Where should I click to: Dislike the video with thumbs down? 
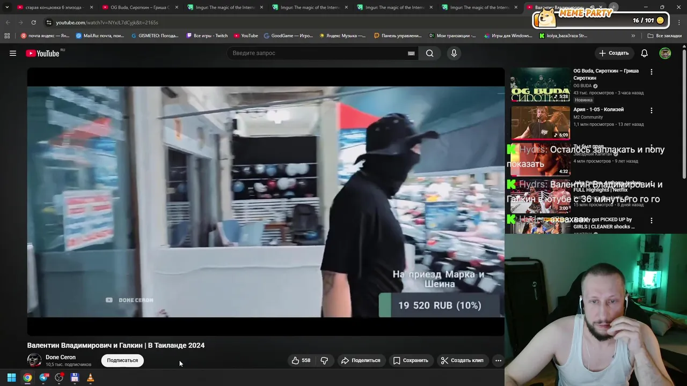[x=324, y=360]
